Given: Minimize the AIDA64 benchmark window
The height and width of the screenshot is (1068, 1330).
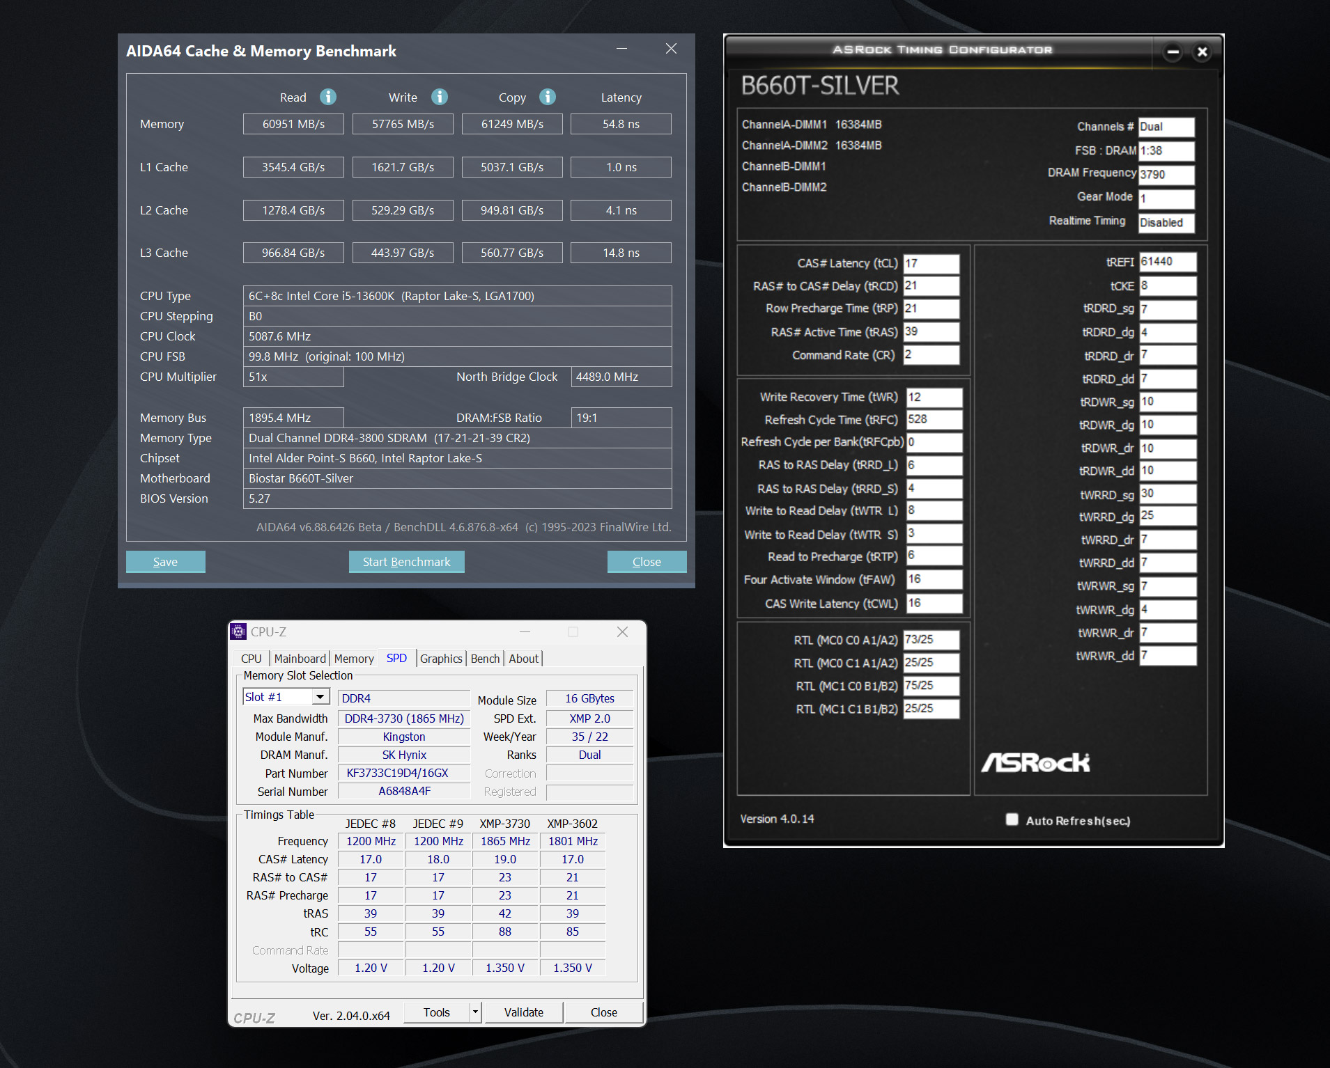Looking at the screenshot, I should (x=621, y=49).
